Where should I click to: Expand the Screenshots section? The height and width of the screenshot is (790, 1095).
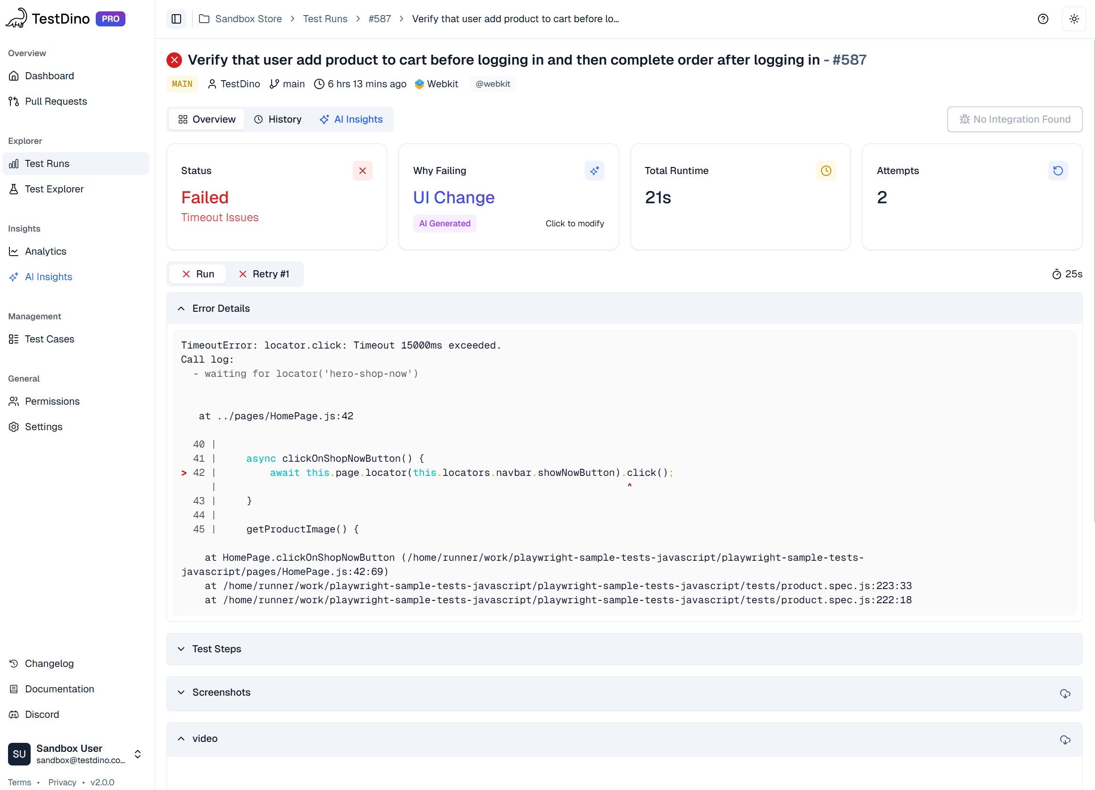(x=181, y=692)
